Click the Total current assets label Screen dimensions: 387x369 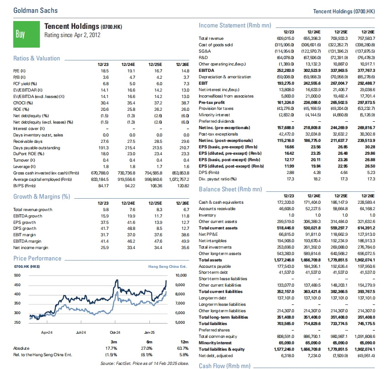coord(218,228)
